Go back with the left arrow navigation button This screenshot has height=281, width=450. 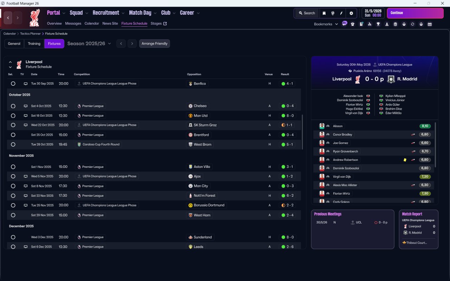[x=8, y=18]
